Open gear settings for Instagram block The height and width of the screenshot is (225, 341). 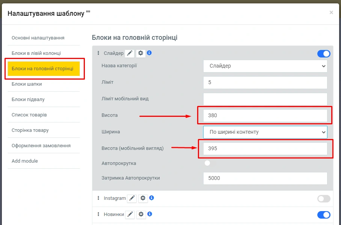[x=143, y=198]
